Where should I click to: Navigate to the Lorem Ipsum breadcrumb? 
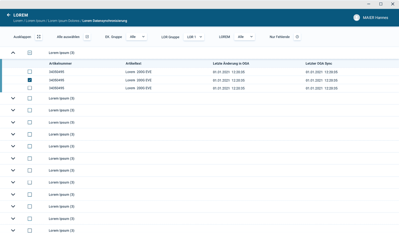click(x=35, y=21)
